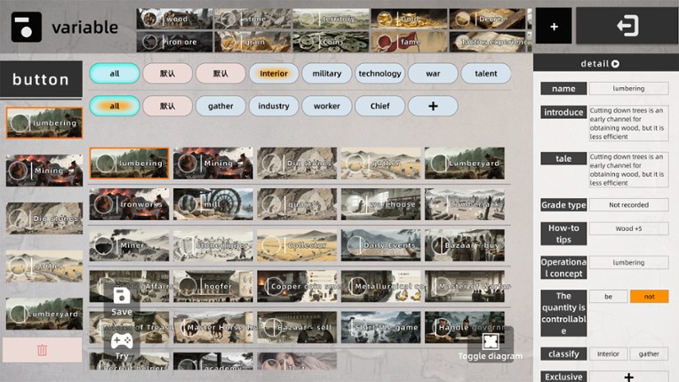Add a new variable with plus icon
This screenshot has height=382, width=679.
[x=554, y=27]
